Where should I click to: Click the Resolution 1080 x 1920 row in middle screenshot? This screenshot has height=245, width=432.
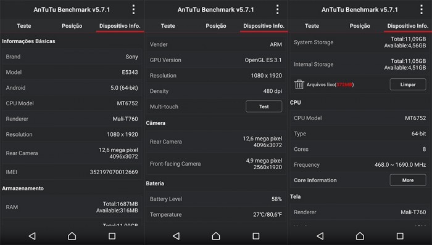(x=216, y=76)
